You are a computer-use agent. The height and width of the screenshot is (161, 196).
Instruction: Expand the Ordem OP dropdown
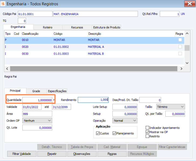point(37,121)
